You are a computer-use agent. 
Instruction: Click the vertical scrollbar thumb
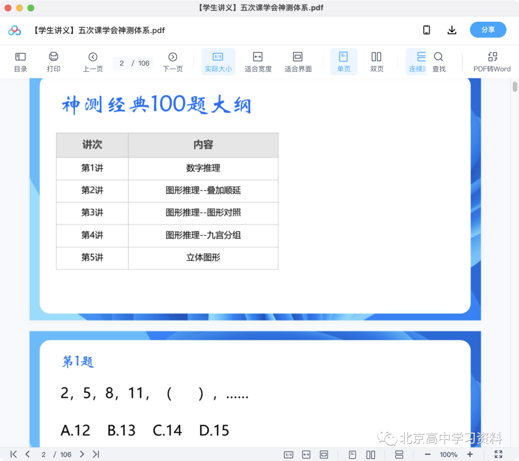click(515, 87)
